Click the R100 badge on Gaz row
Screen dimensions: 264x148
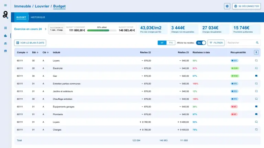(x=235, y=76)
